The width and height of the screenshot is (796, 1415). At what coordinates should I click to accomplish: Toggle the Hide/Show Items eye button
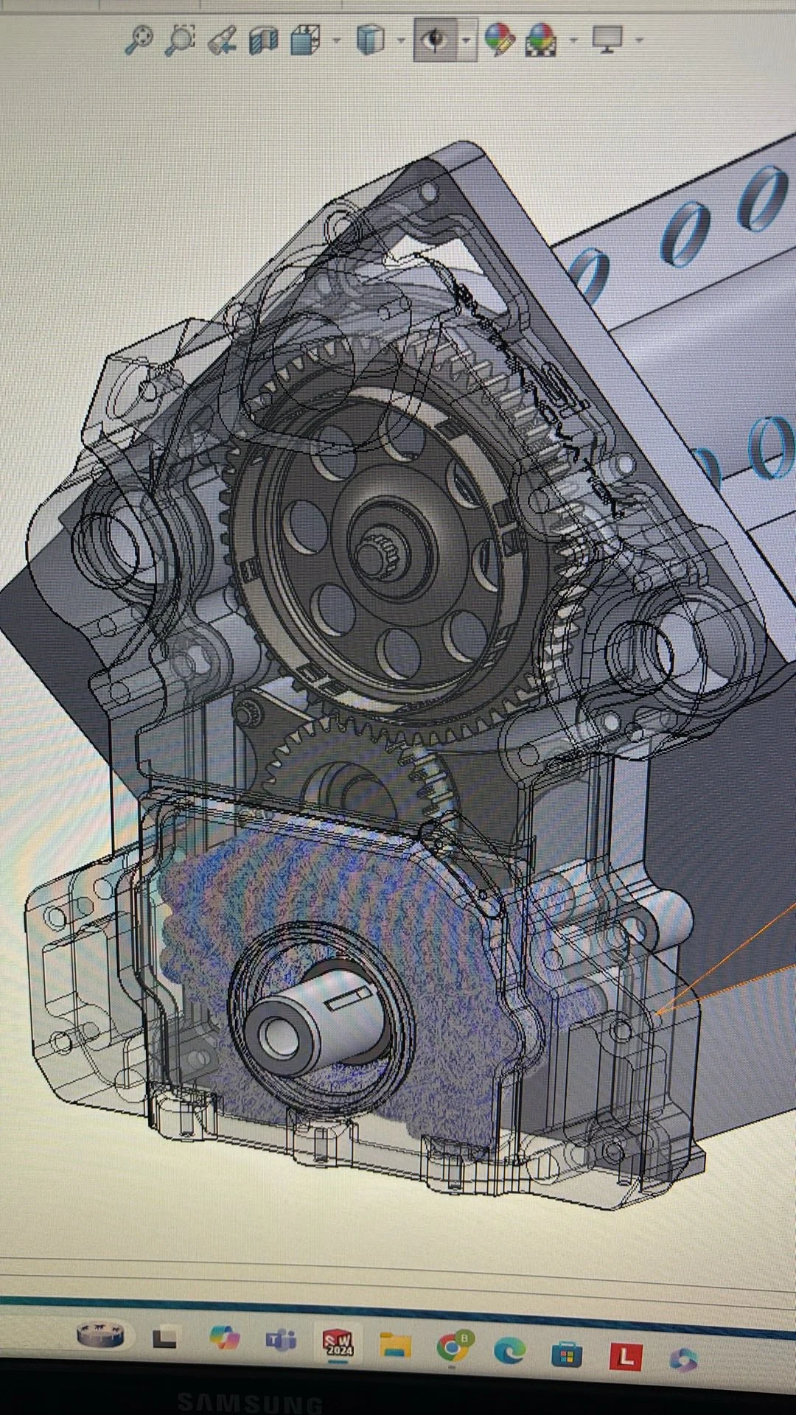(436, 40)
